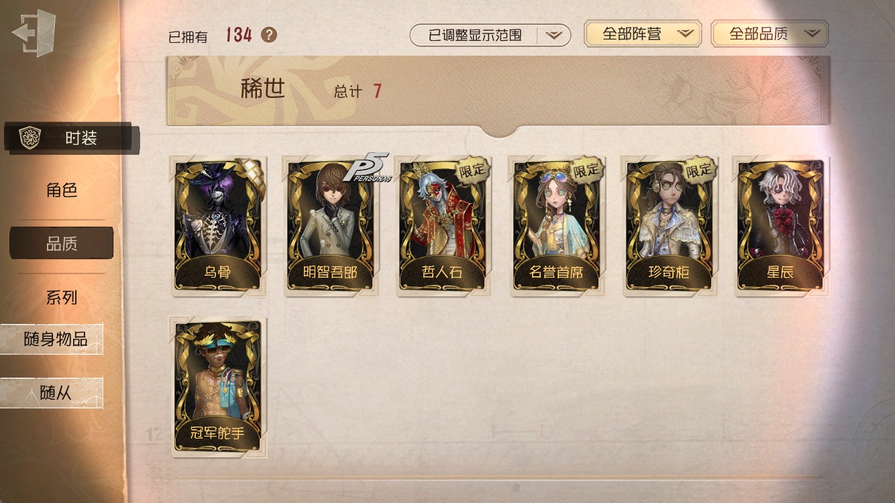Image resolution: width=895 pixels, height=503 pixels.
Task: Open the question mark help icon
Action: tap(269, 35)
